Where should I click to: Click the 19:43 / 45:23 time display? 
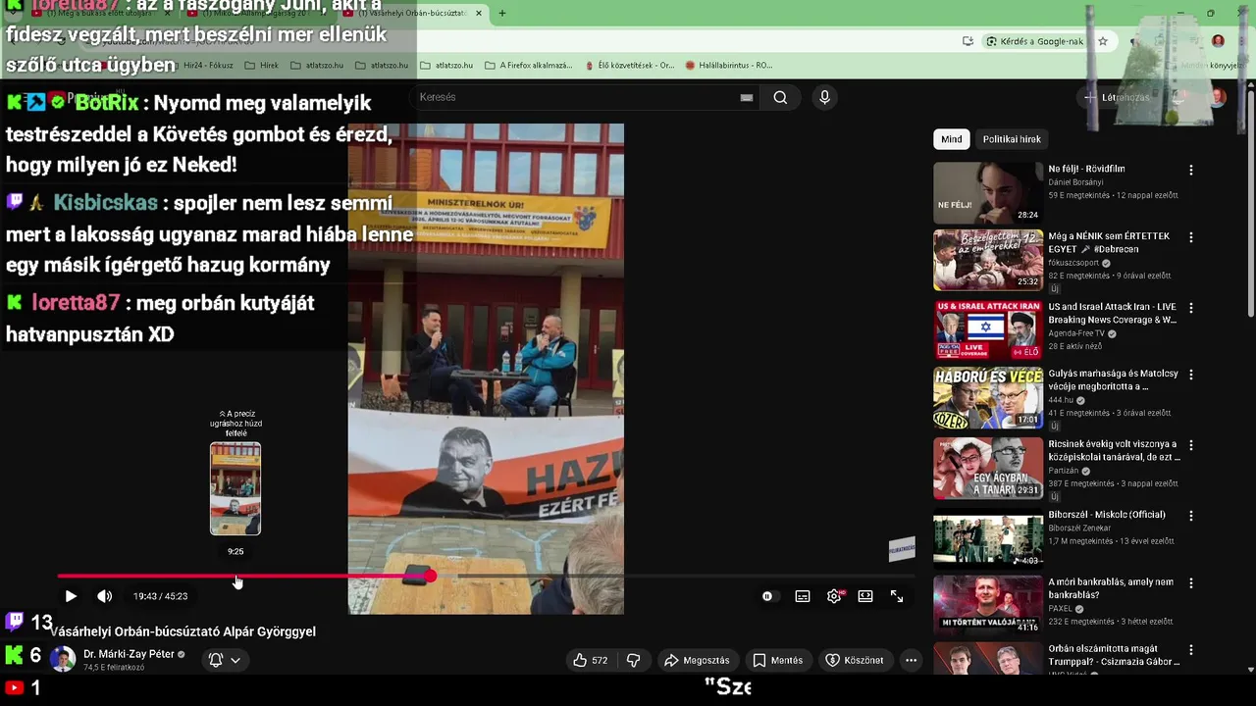pyautogui.click(x=160, y=596)
